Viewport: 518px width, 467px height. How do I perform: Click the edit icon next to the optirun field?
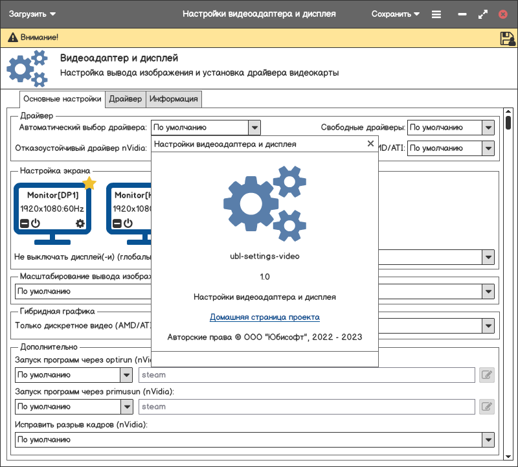[486, 374]
